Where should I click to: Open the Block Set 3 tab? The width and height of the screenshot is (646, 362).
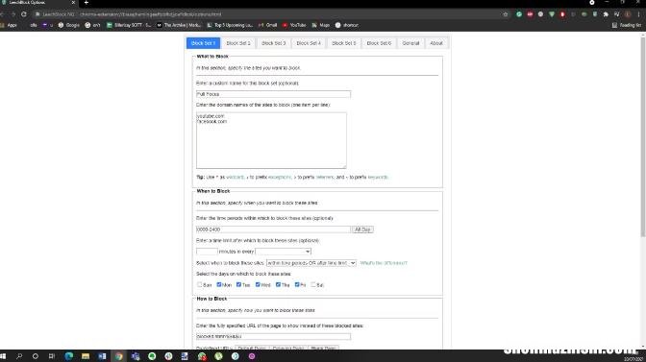pyautogui.click(x=273, y=43)
